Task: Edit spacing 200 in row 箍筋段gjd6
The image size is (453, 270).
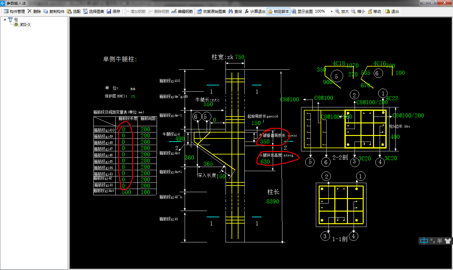Action: click(145, 154)
